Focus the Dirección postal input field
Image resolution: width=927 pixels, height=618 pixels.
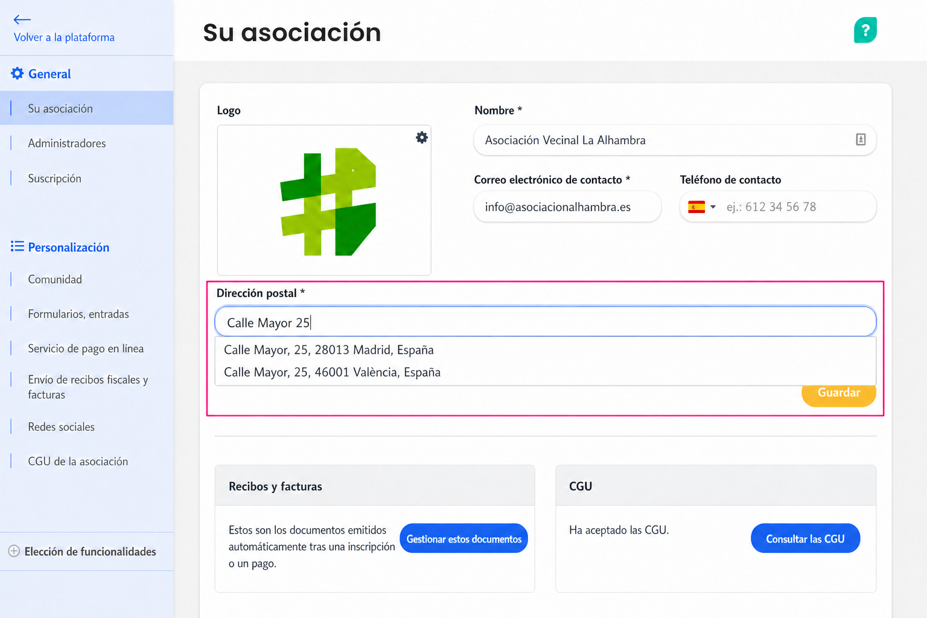click(x=545, y=322)
